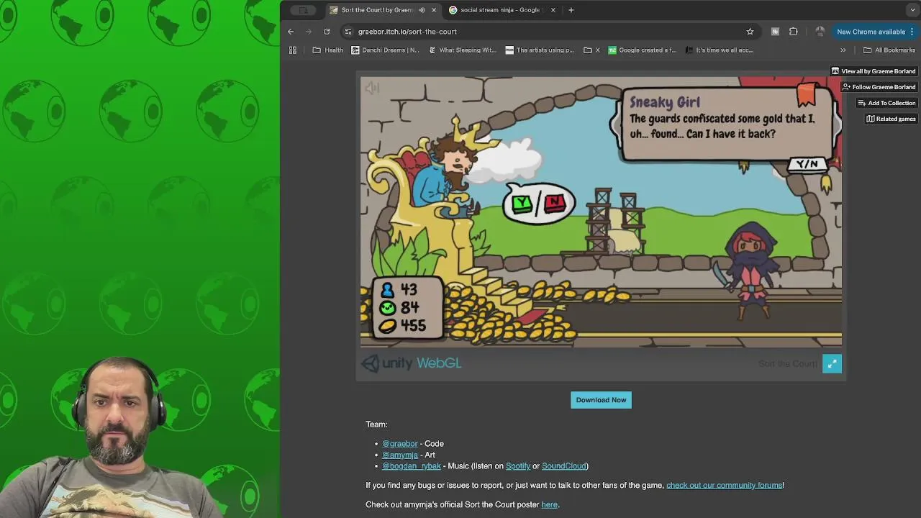Close the Sort the Court tab
Screen dimensions: 921x518
tap(434, 10)
